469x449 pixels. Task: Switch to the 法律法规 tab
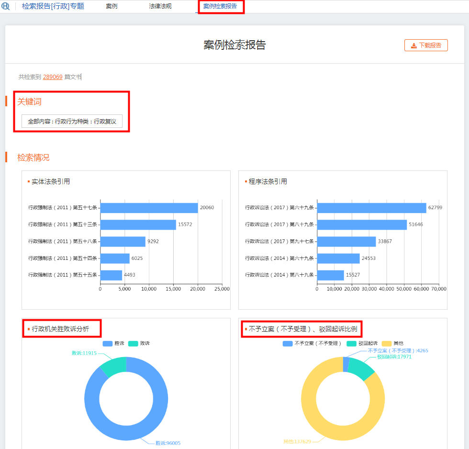click(160, 6)
